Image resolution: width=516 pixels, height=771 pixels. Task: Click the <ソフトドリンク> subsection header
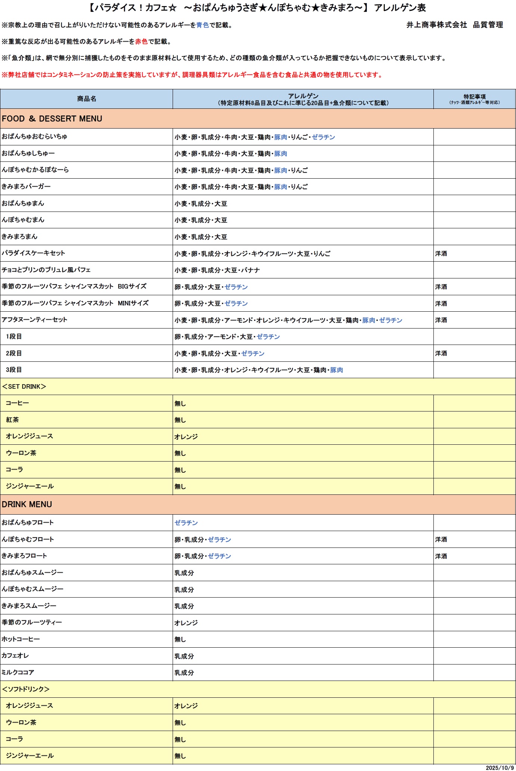point(26,689)
